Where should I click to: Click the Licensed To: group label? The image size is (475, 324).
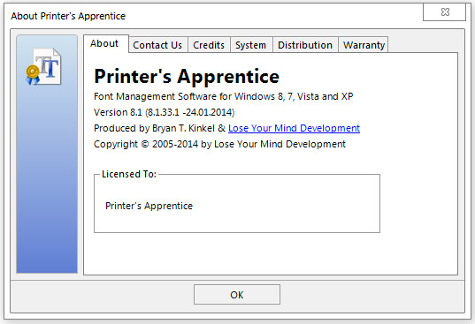click(x=129, y=174)
